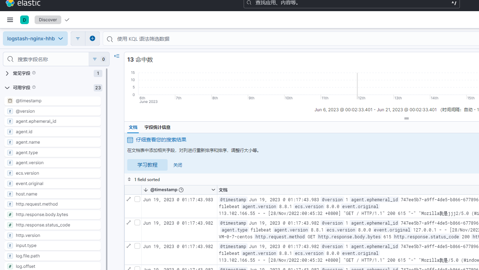Expand the 常见字段 section
Image resolution: width=479 pixels, height=270 pixels.
7,73
